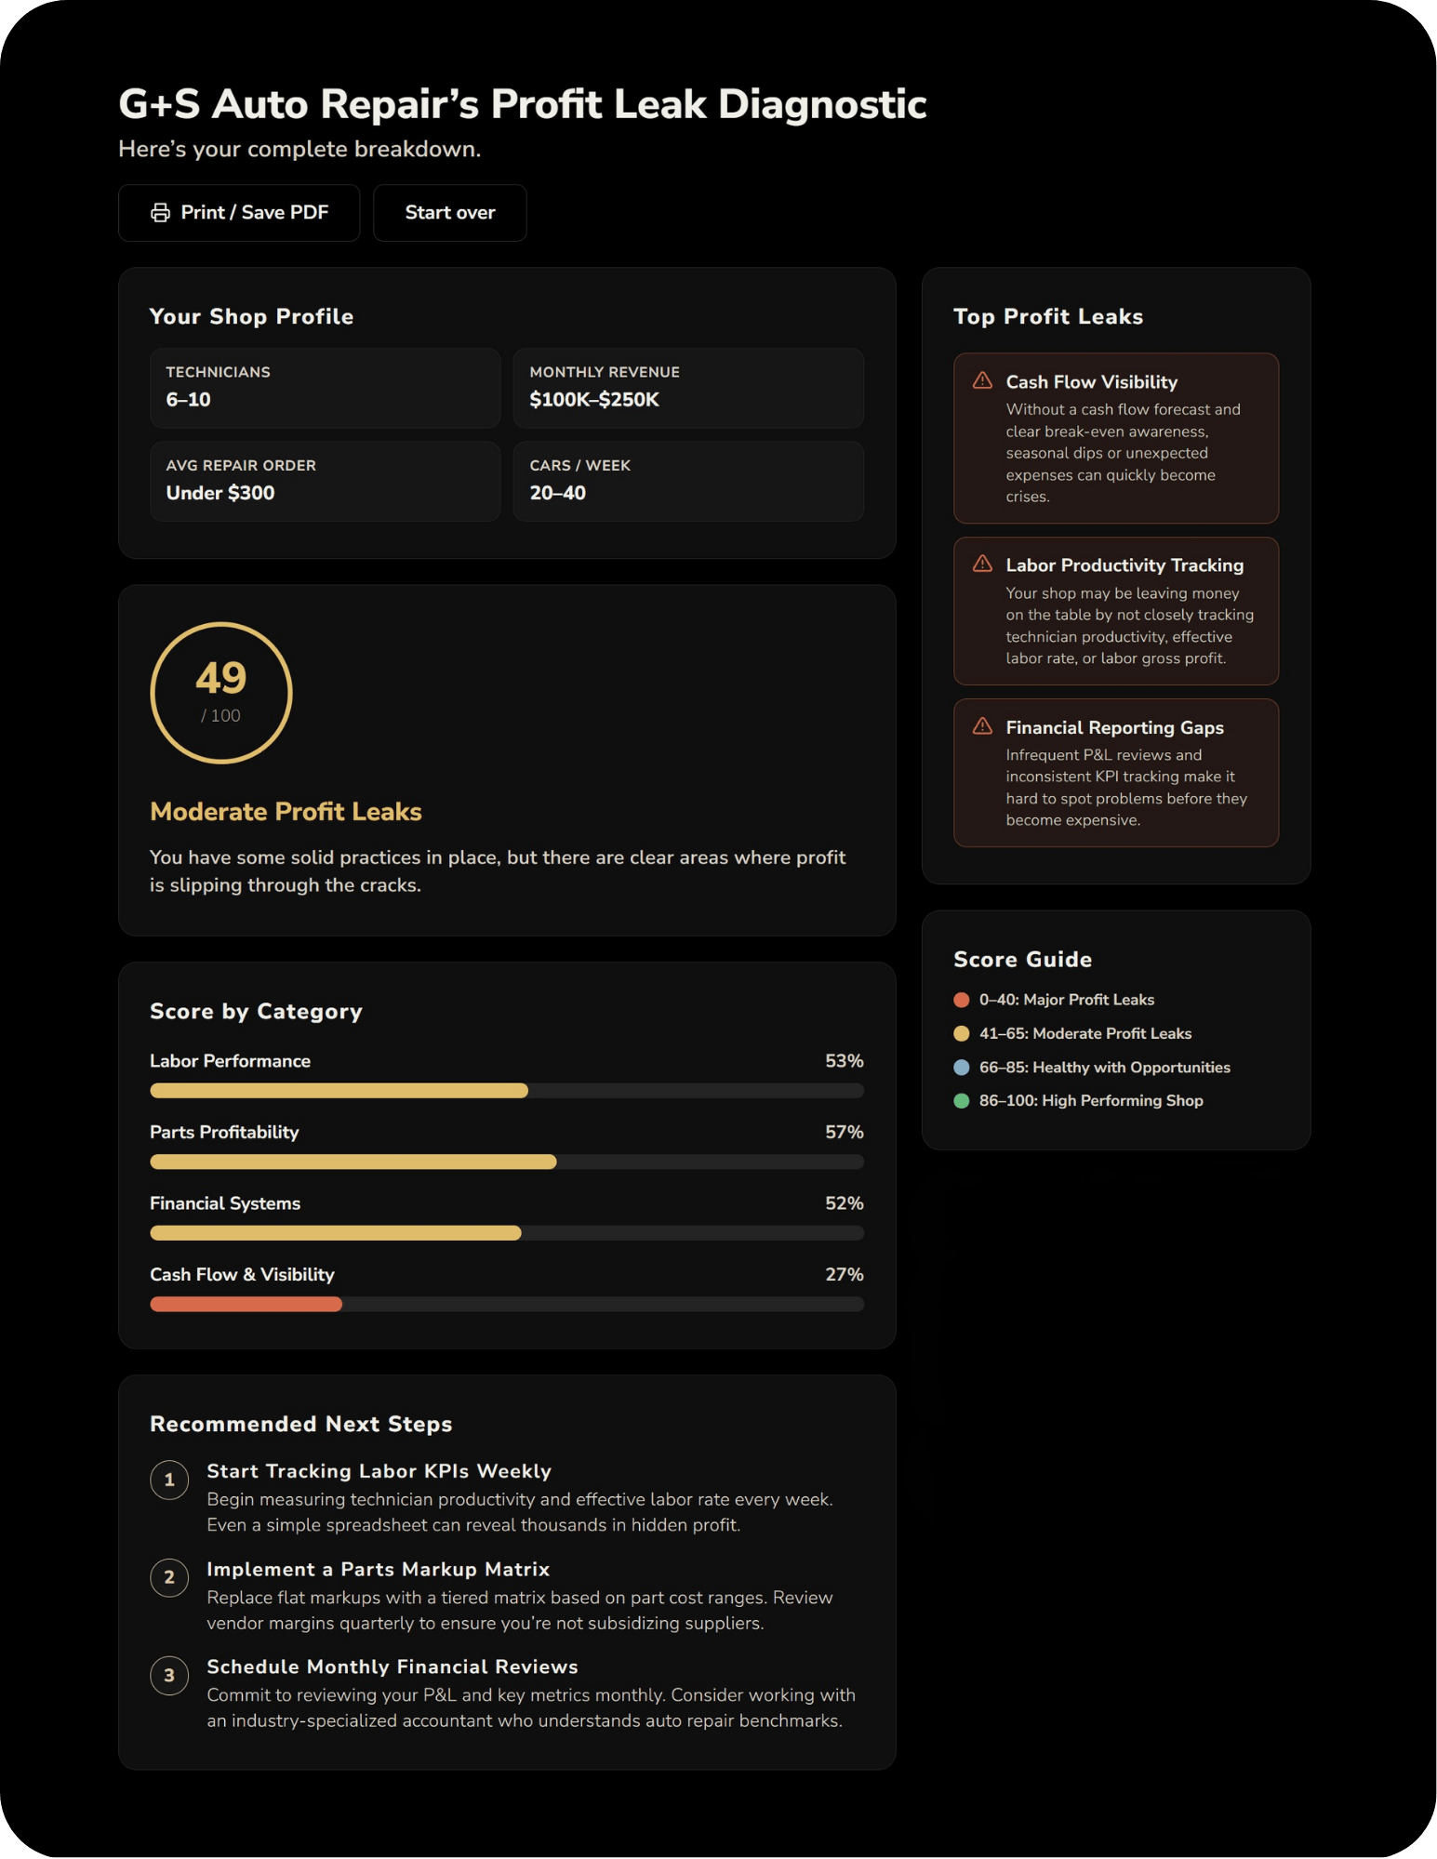Image resolution: width=1437 pixels, height=1859 pixels.
Task: Click the 57% Parts Profitability value
Action: [x=845, y=1132]
